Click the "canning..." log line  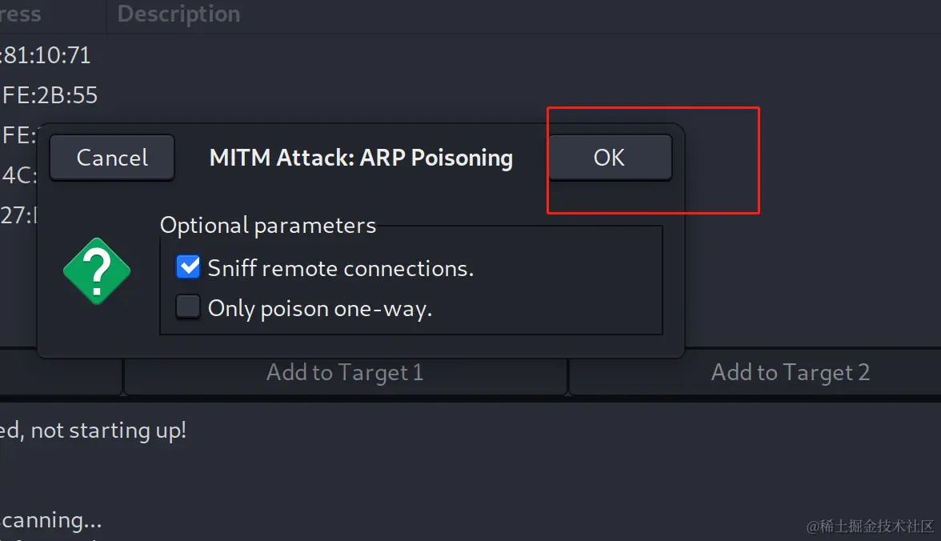point(51,520)
